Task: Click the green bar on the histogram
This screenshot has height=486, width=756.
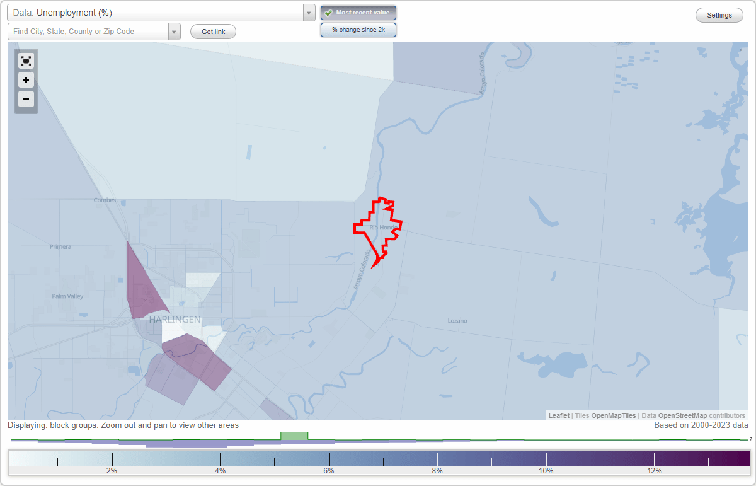Action: point(294,436)
